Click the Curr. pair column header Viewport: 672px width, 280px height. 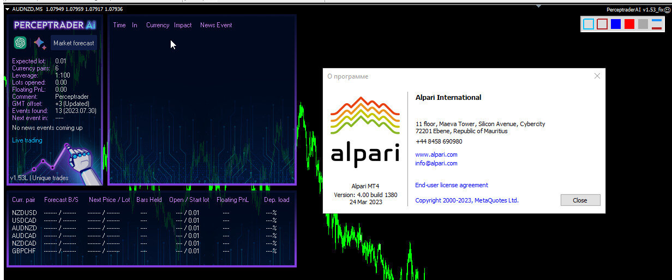(x=23, y=200)
